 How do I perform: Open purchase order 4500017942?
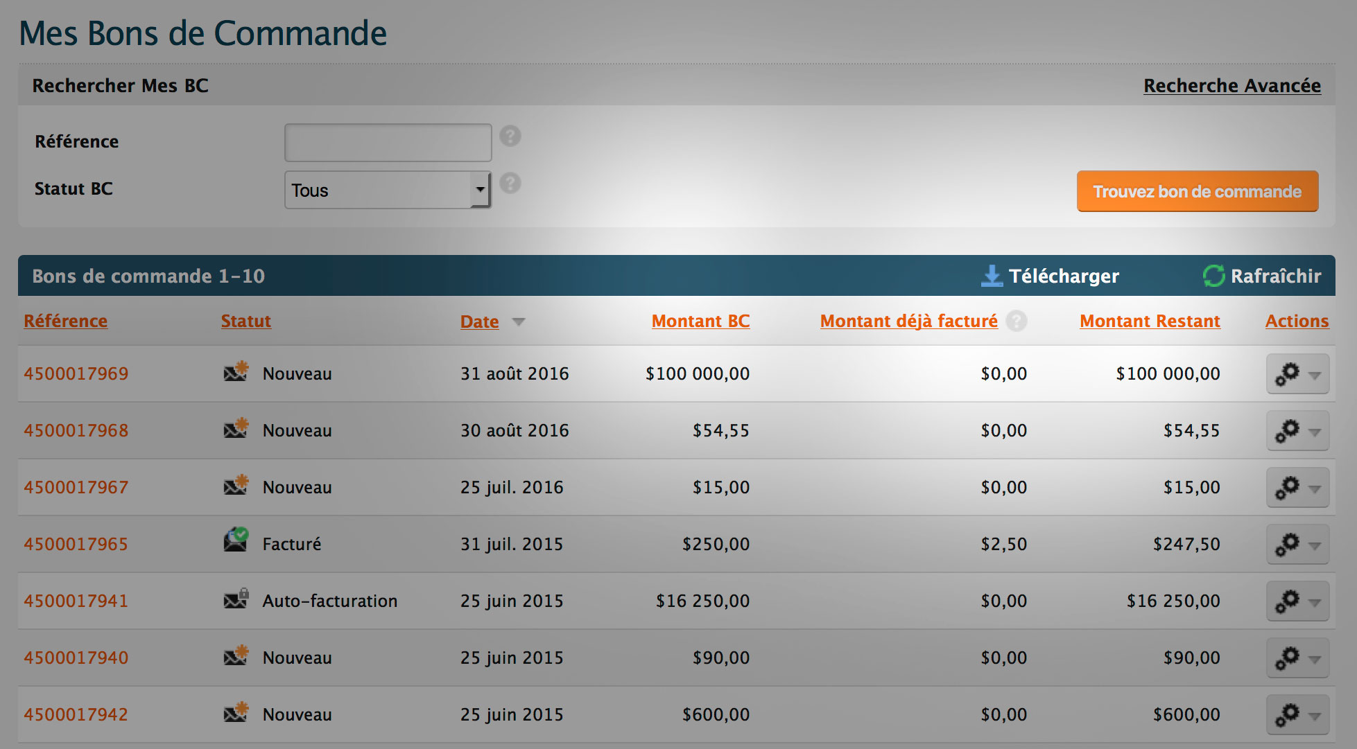coord(76,714)
